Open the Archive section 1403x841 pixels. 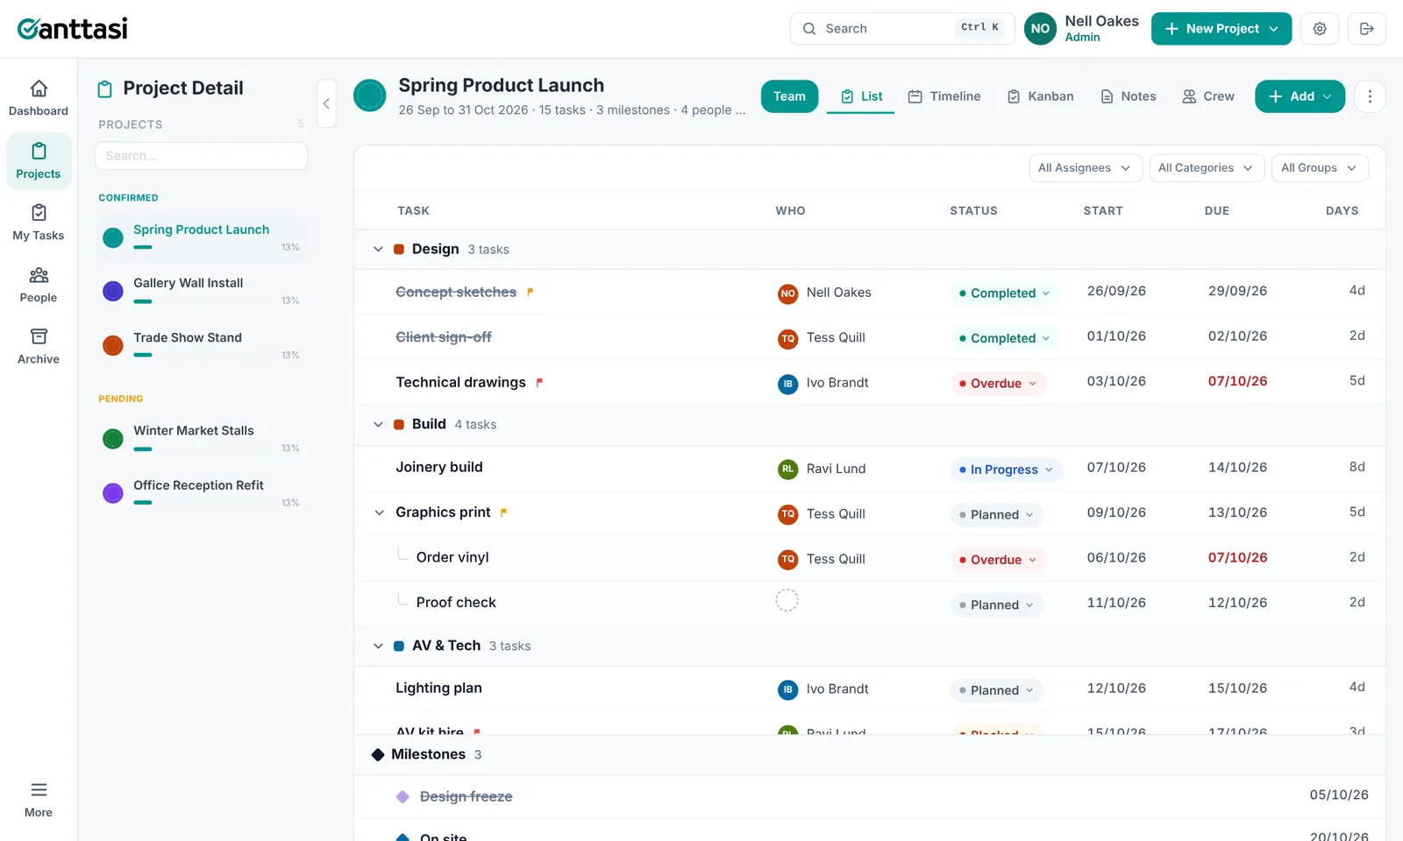click(x=39, y=346)
